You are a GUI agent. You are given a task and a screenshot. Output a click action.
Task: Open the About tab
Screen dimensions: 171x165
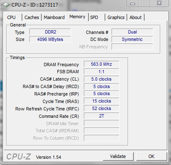[x=136, y=17]
